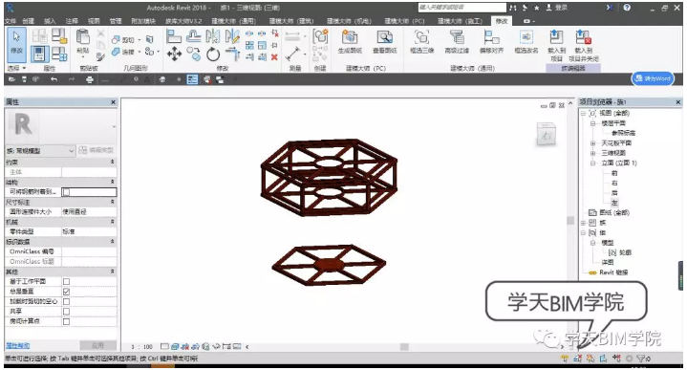Open the 创建 ribbon tab
687x370 pixels.
click(x=28, y=21)
